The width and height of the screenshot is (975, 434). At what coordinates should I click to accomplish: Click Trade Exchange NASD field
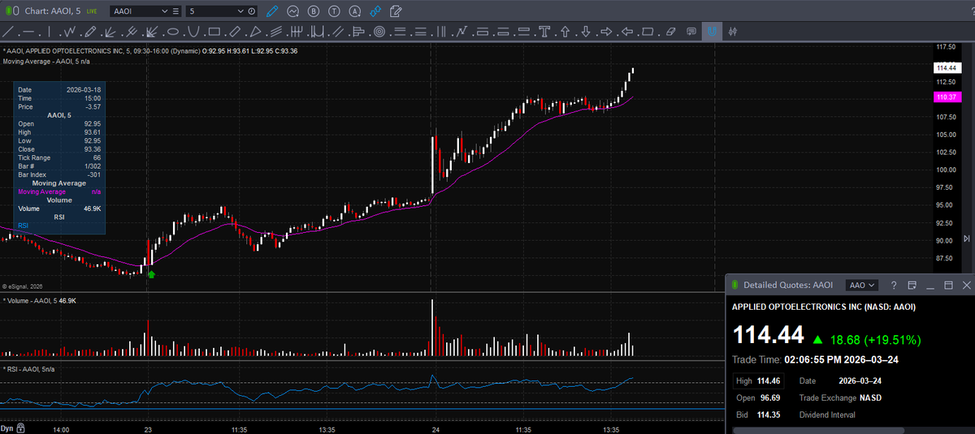click(x=840, y=397)
